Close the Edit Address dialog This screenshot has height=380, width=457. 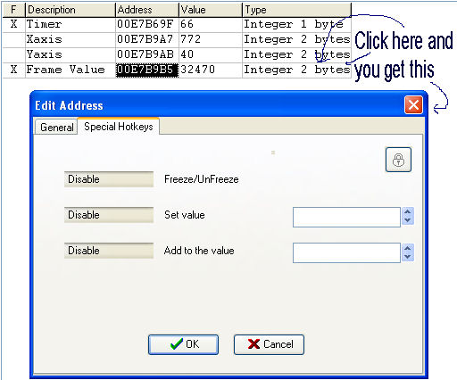pos(413,104)
